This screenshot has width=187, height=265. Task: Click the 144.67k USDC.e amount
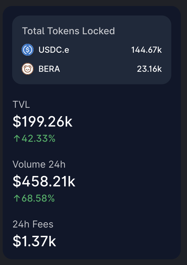(146, 50)
